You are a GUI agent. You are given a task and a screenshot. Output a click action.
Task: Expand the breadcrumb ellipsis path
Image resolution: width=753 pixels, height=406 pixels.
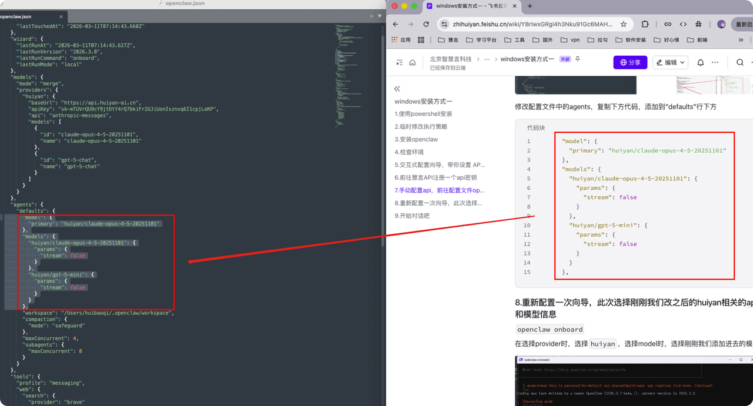487,59
